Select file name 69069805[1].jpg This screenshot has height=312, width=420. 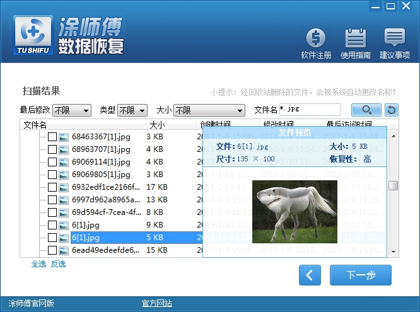(x=101, y=175)
